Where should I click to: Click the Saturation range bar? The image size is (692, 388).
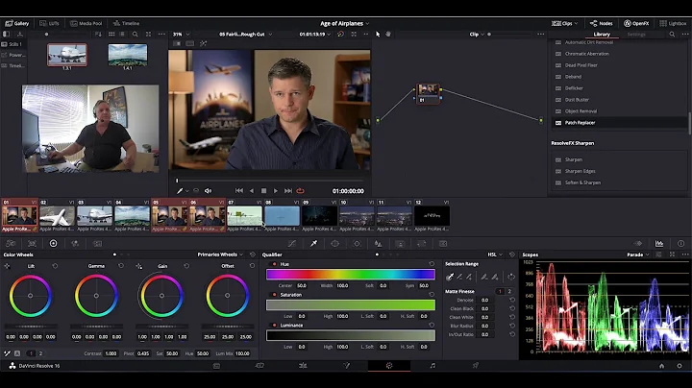click(x=351, y=304)
